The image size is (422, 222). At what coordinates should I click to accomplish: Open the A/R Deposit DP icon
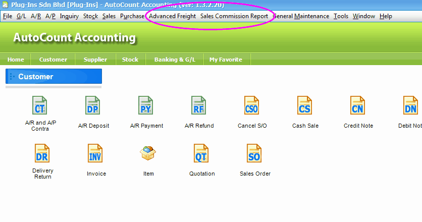92,105
